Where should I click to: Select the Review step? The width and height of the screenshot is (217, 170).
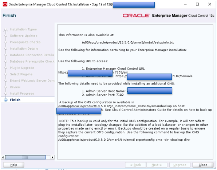point(15,87)
